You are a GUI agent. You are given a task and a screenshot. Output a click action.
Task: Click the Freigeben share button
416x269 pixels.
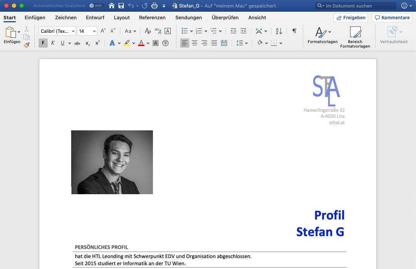click(351, 18)
